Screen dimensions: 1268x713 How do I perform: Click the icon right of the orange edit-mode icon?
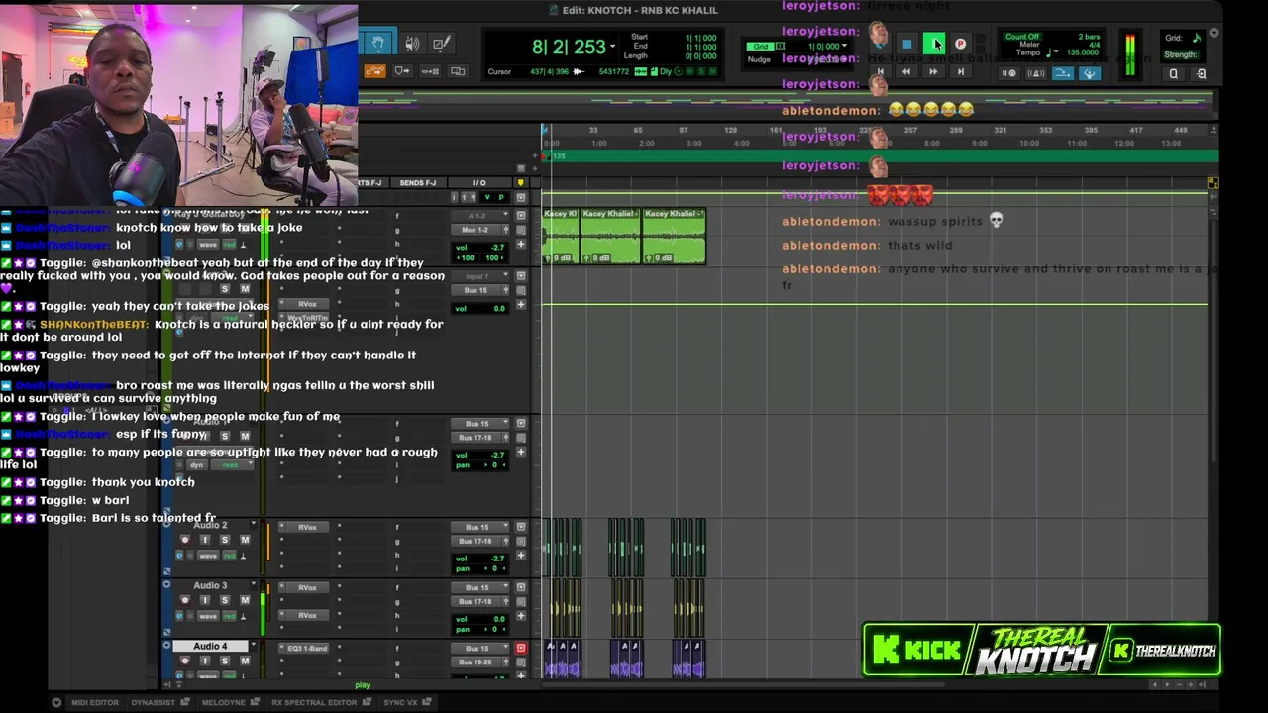pos(402,71)
